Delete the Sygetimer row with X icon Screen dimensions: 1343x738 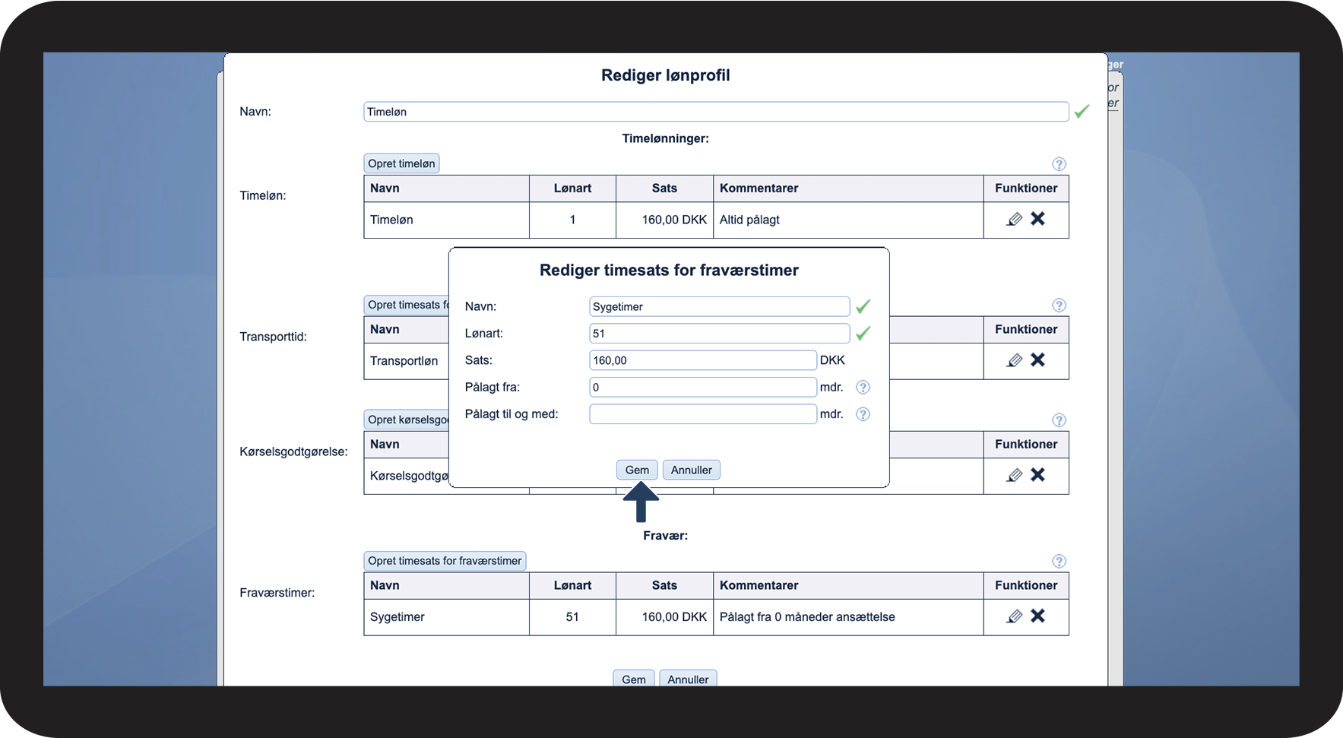point(1037,616)
